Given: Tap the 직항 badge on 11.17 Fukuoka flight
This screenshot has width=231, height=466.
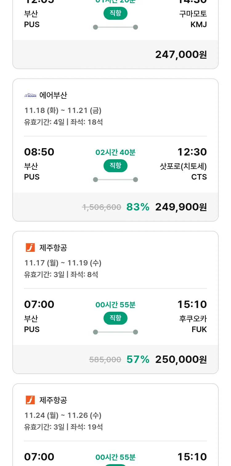Looking at the screenshot, I should [115, 318].
